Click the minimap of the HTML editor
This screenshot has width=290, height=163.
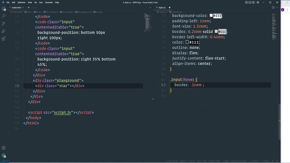pos(148,22)
